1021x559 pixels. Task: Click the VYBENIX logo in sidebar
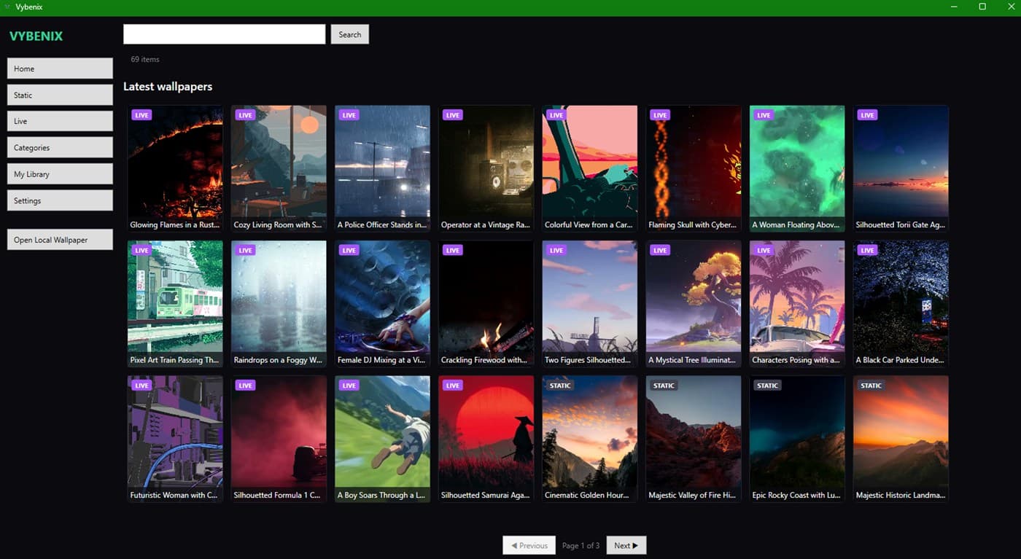coord(36,36)
